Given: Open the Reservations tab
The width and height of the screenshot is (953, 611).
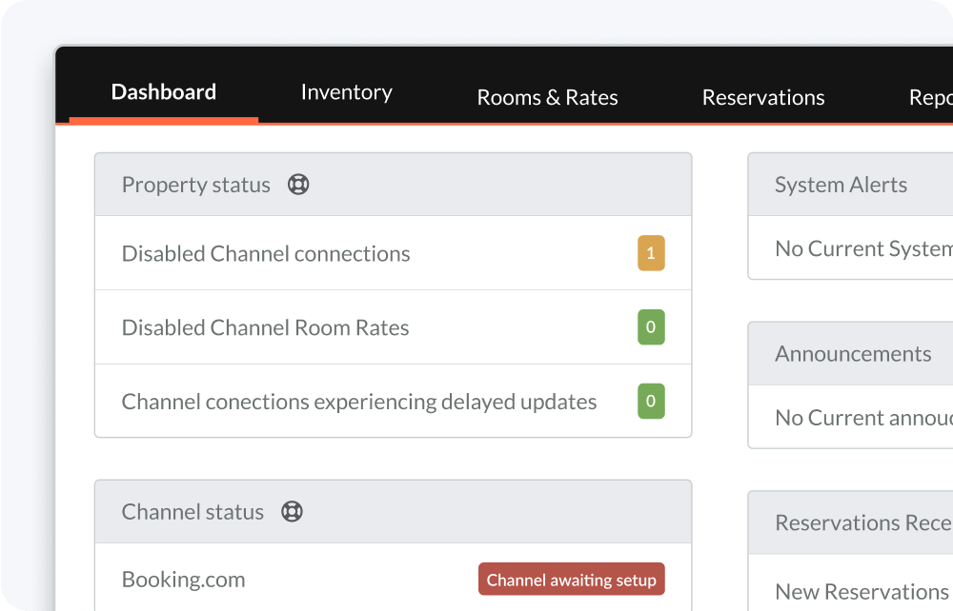Looking at the screenshot, I should tap(763, 97).
